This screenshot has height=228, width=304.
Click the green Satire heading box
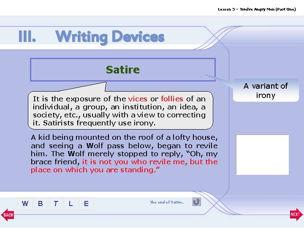[123, 69]
